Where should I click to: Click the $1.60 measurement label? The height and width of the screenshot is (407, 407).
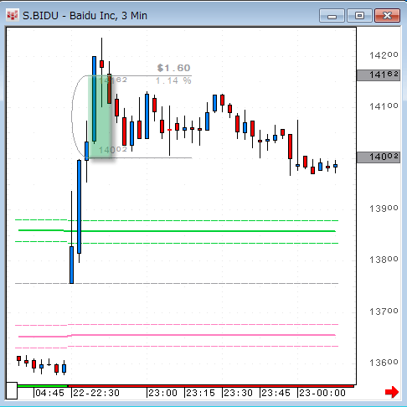(173, 68)
